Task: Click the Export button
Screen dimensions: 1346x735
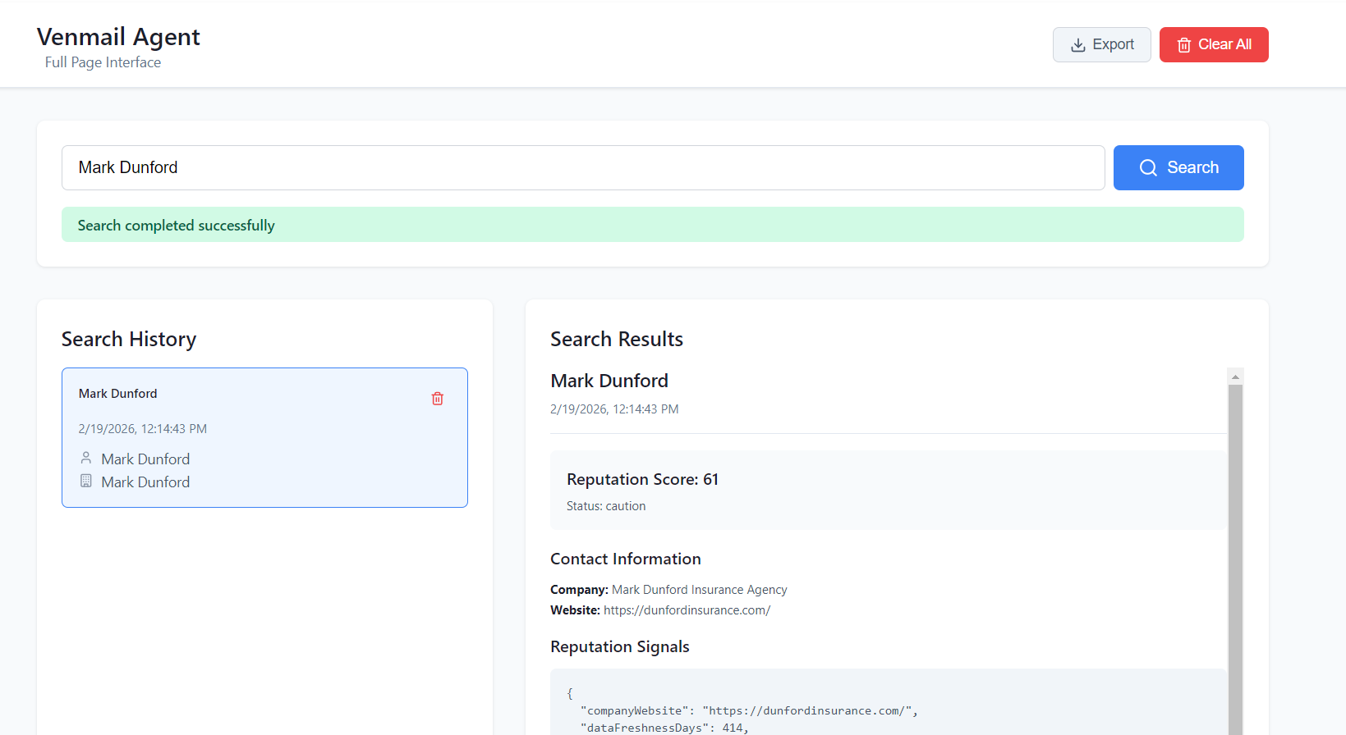Action: tap(1101, 44)
